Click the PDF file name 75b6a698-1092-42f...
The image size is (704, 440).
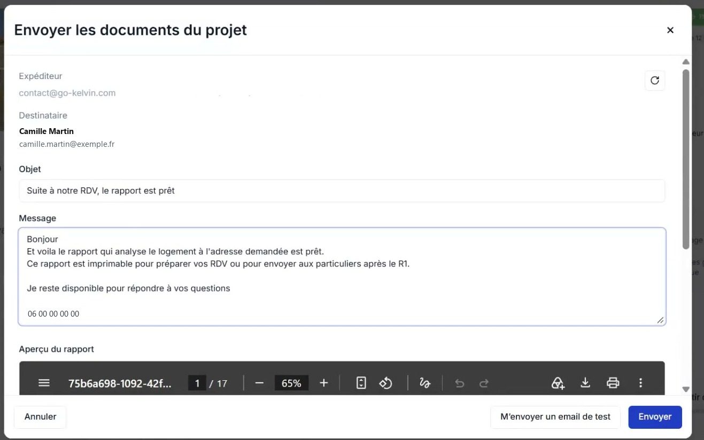click(120, 383)
